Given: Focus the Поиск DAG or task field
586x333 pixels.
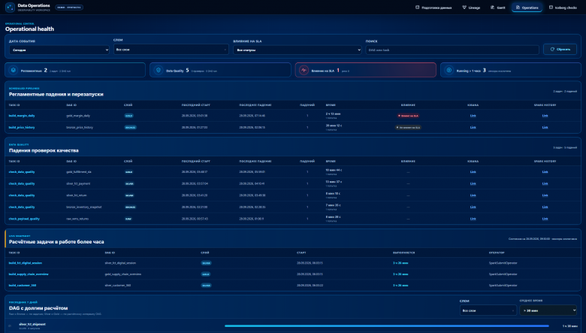Looking at the screenshot, I should pos(452,50).
